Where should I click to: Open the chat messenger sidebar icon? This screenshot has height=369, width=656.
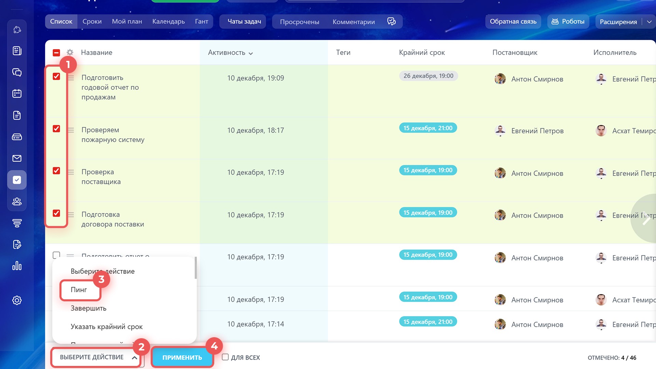pos(17,72)
